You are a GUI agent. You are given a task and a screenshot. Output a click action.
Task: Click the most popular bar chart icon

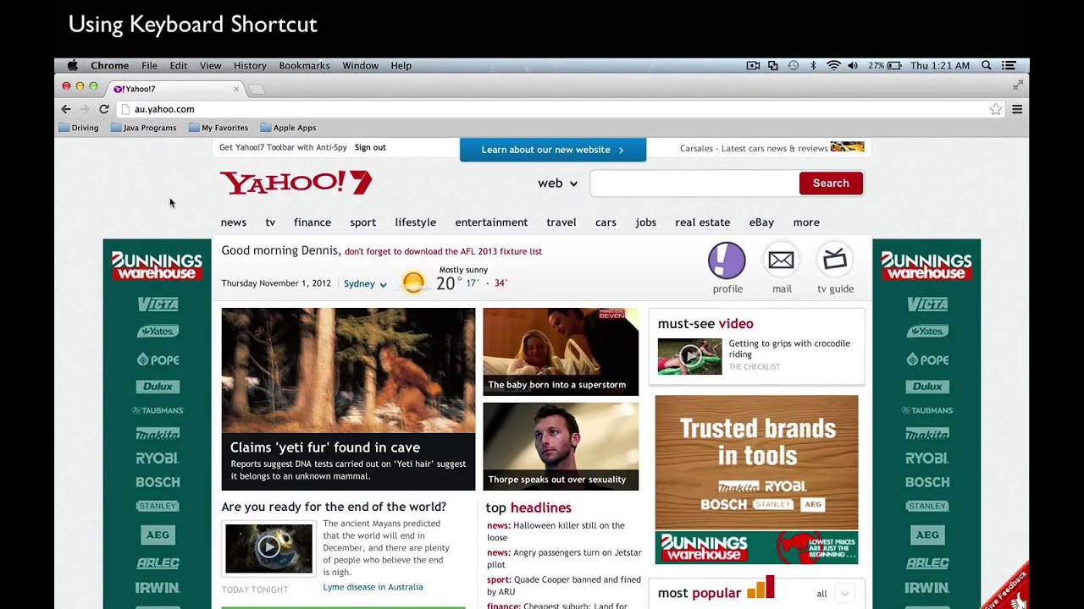(x=760, y=587)
